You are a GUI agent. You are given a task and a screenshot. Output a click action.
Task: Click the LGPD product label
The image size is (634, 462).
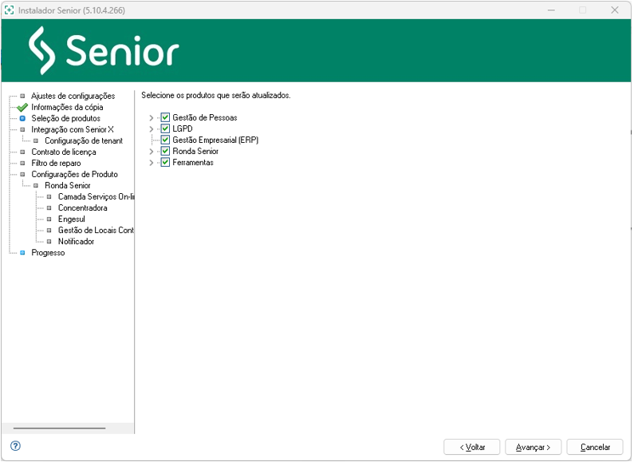[183, 129]
